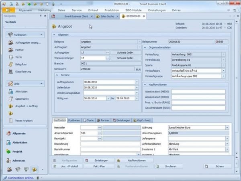Open the Opportunity link
This screenshot has height=181, width=241.
click(19, 99)
